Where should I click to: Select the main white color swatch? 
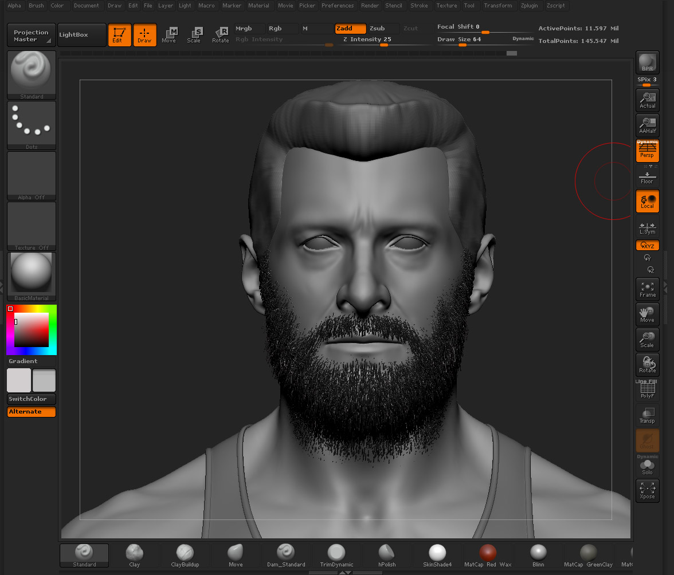(19, 380)
